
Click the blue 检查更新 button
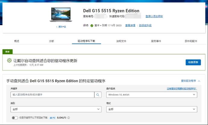(193, 62)
